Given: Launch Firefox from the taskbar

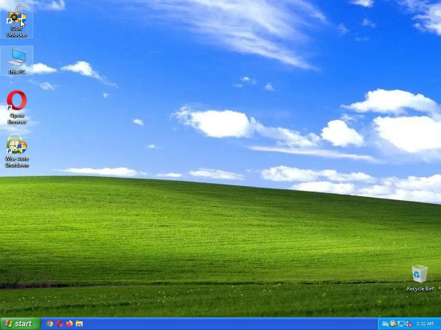Looking at the screenshot, I should click(x=69, y=324).
